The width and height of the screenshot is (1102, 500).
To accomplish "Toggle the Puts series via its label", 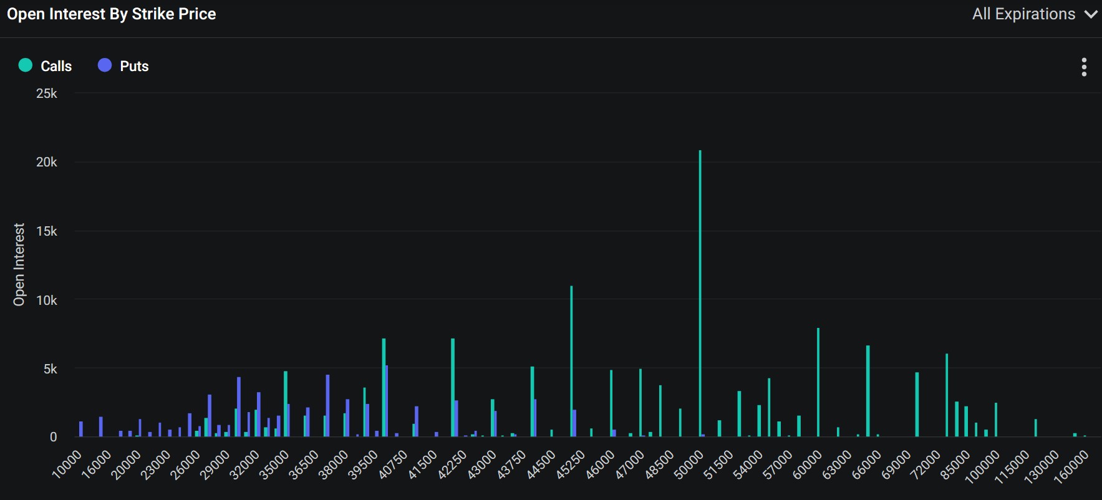I will tap(134, 66).
